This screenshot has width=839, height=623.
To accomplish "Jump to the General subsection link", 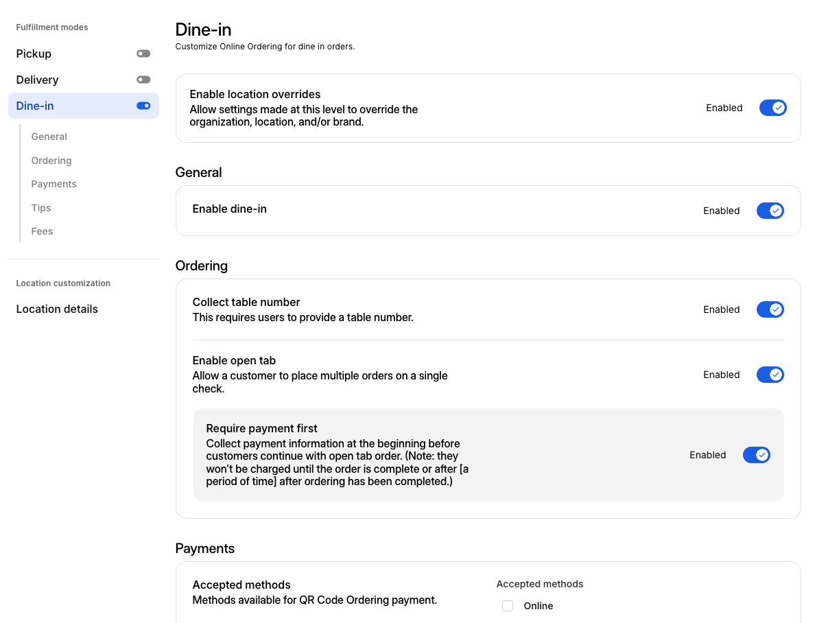I will (49, 137).
